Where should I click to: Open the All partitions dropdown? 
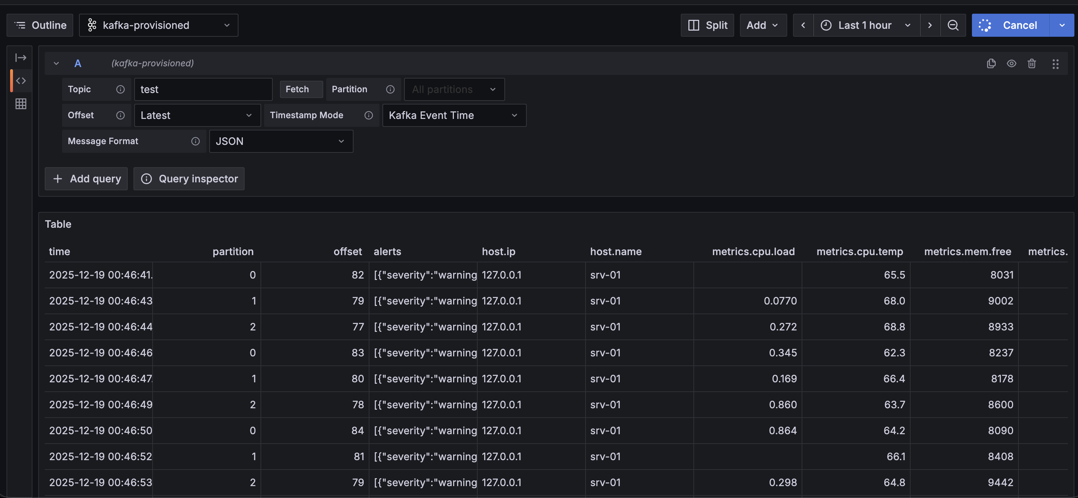point(454,89)
